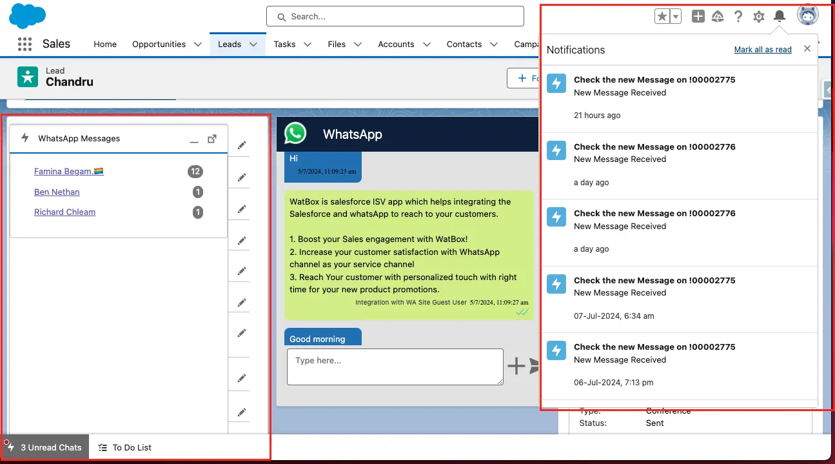Click the unread badge showing 12
The image size is (835, 464).
coord(195,171)
